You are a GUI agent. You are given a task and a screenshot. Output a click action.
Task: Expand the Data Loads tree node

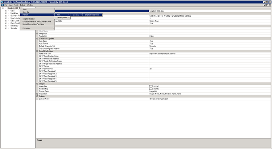pyautogui.click(x=5, y=21)
